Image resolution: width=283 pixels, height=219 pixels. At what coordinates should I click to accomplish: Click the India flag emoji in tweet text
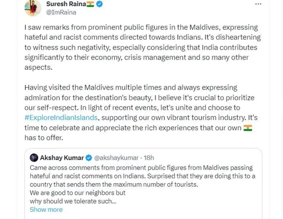coord(248,128)
